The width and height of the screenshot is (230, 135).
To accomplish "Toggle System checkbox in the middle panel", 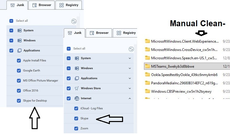I will [x=69, y=58].
